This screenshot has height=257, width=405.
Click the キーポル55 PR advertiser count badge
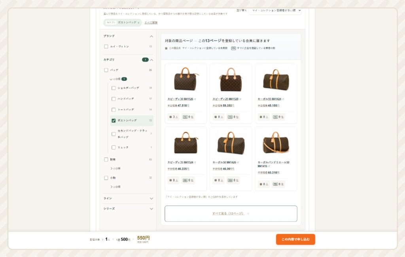coord(278,117)
